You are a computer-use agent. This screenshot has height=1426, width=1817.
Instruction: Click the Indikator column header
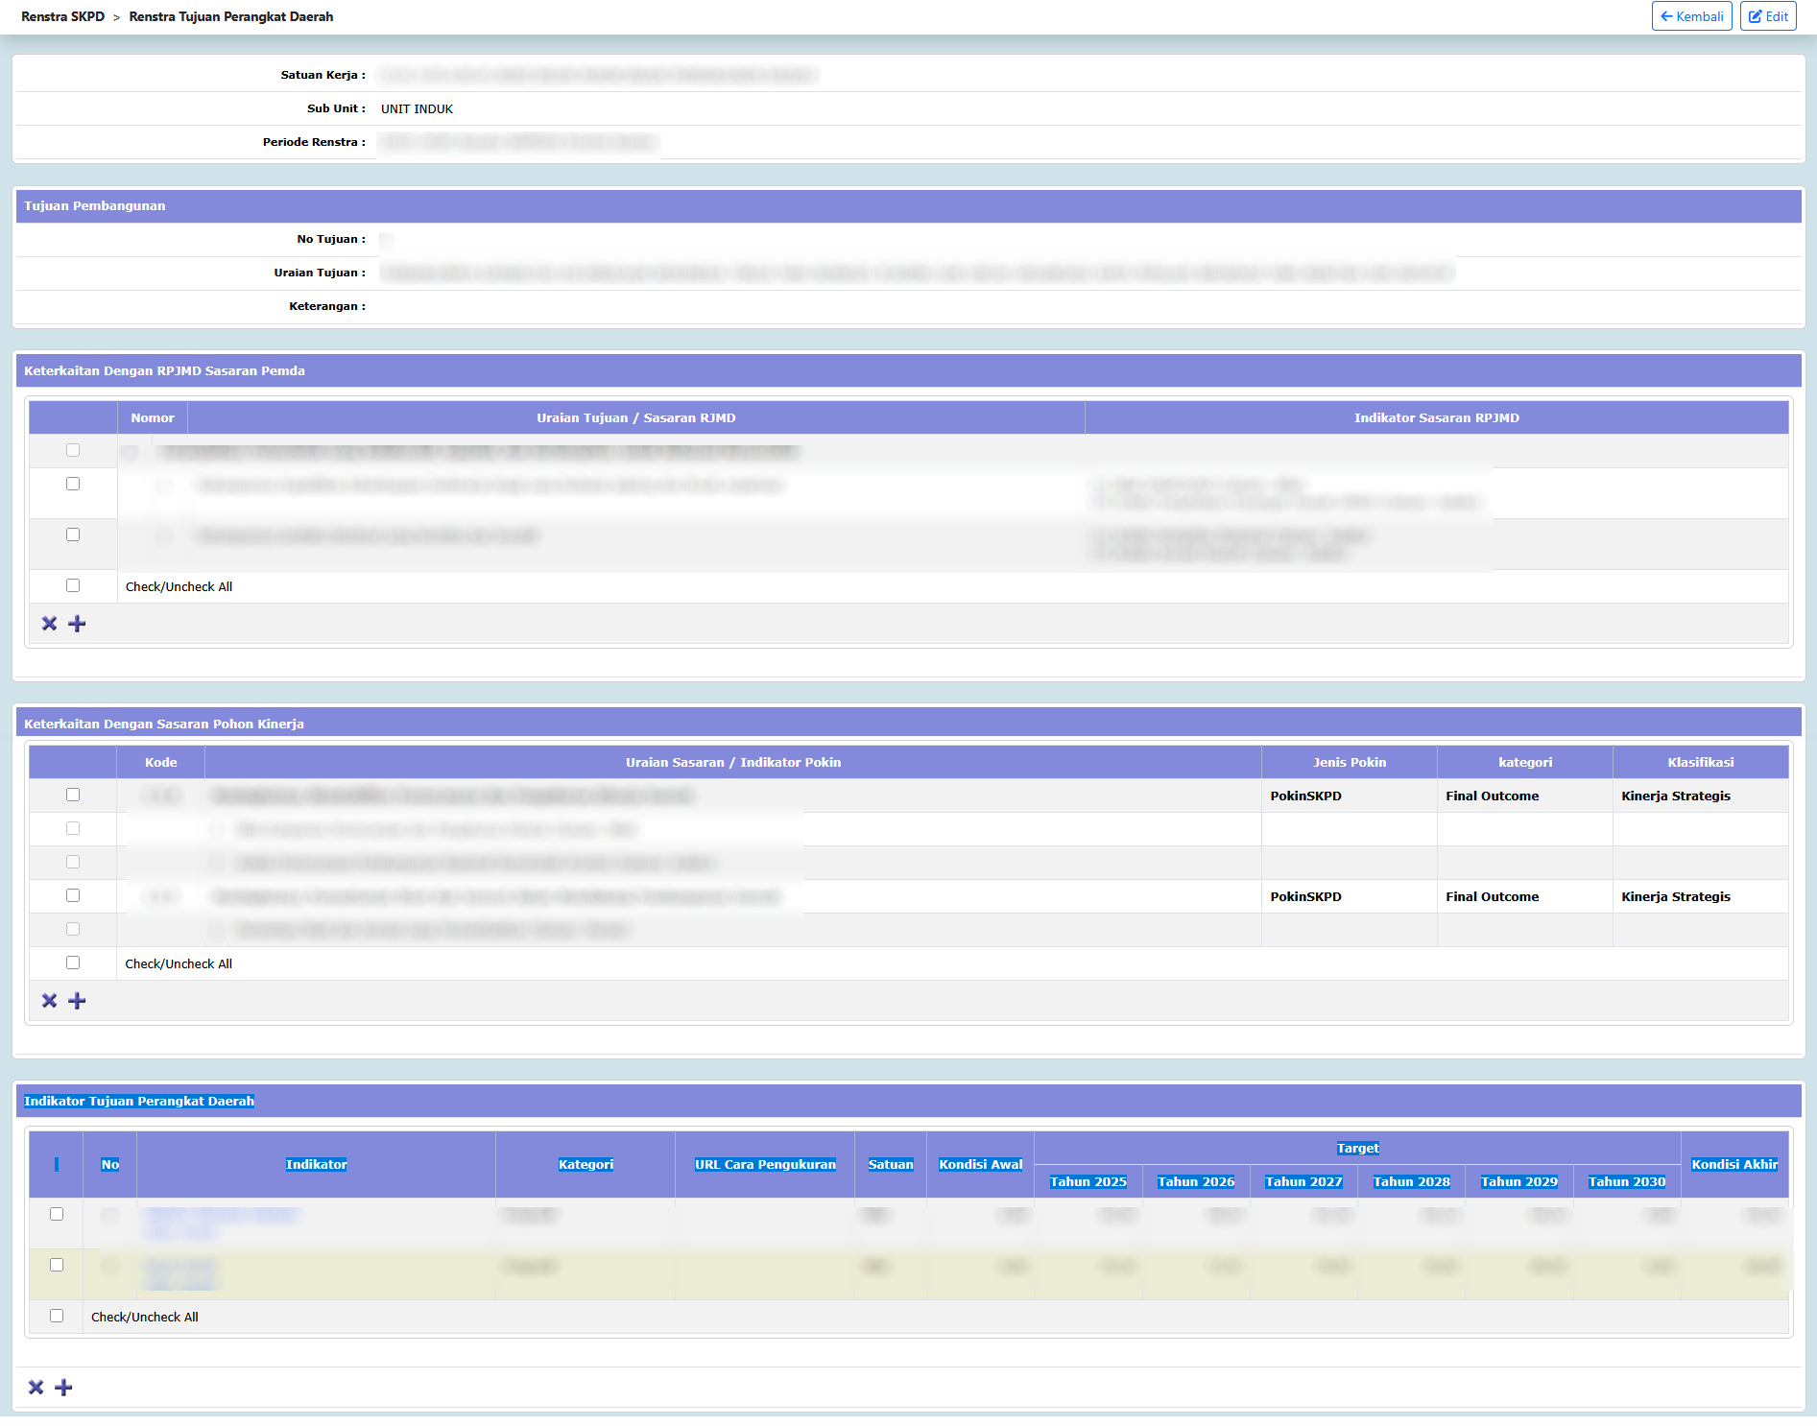316,1164
